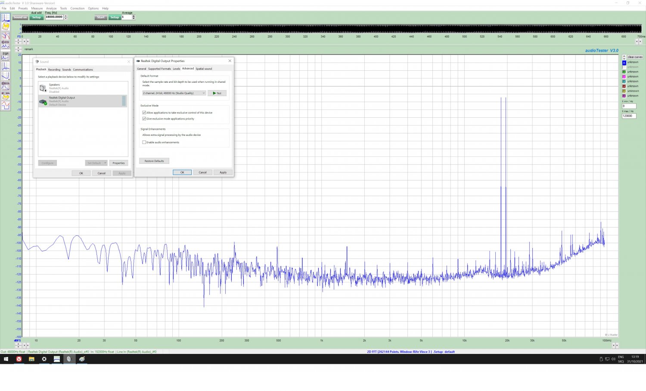Click the TSP parameters measurement icon
The width and height of the screenshot is (646, 391).
tap(6, 56)
